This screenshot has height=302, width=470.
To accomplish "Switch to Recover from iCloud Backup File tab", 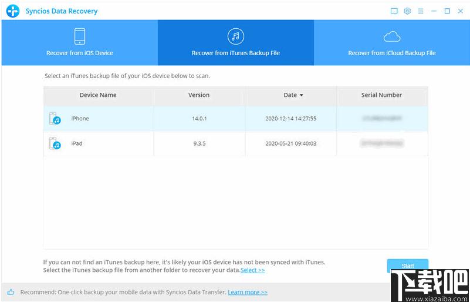I will (392, 43).
